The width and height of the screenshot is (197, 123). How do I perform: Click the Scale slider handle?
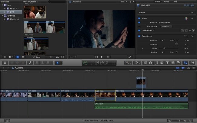pos(164,48)
